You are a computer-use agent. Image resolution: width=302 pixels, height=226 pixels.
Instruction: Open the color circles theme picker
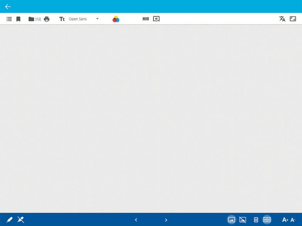pyautogui.click(x=116, y=19)
